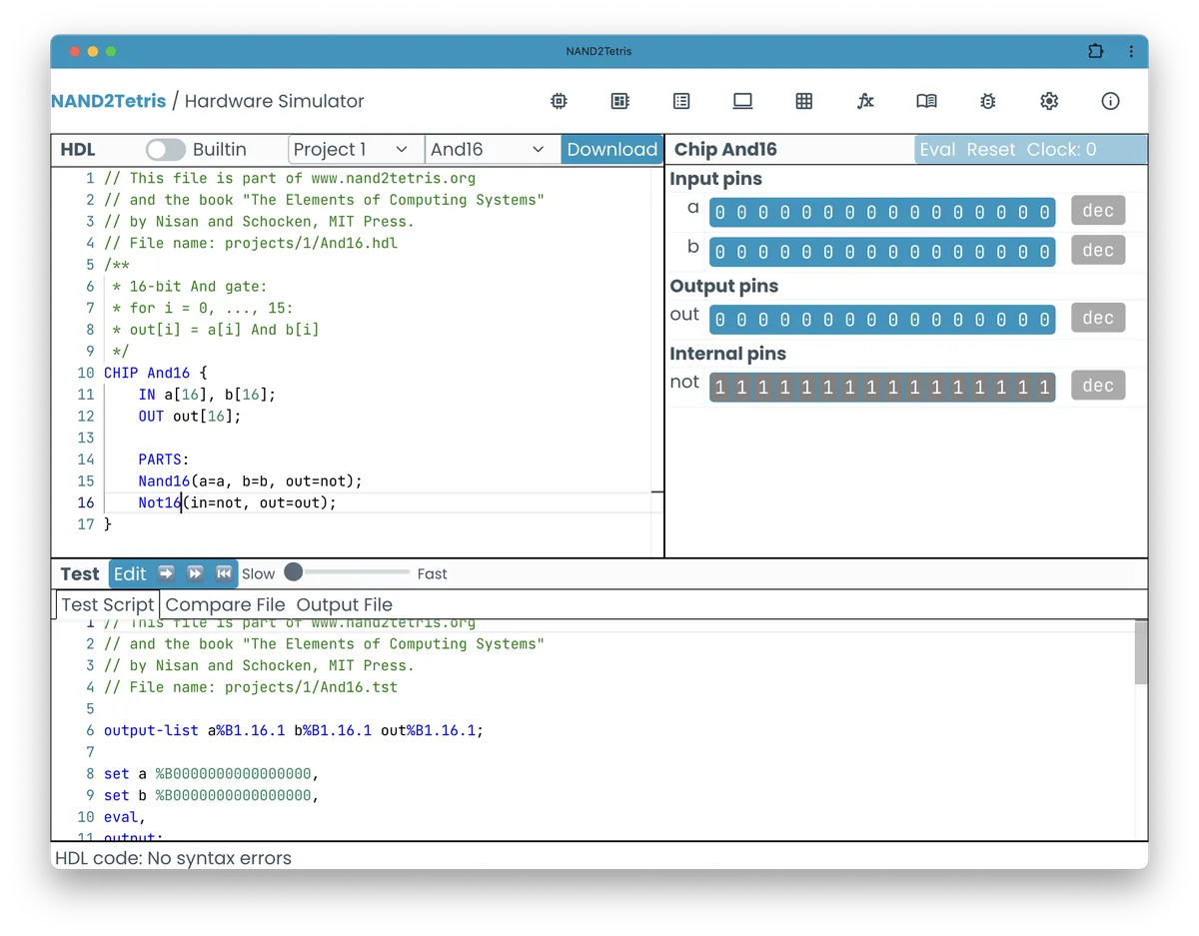The height and width of the screenshot is (936, 1199).
Task: Run a single test step arrow
Action: [x=167, y=573]
